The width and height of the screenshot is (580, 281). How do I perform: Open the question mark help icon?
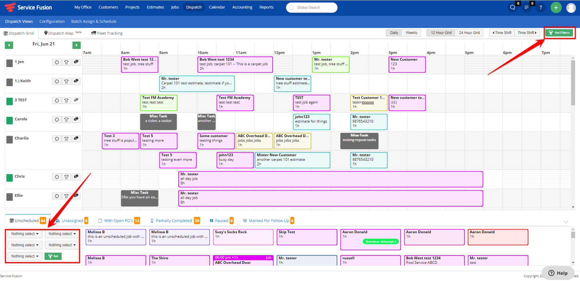click(x=541, y=7)
